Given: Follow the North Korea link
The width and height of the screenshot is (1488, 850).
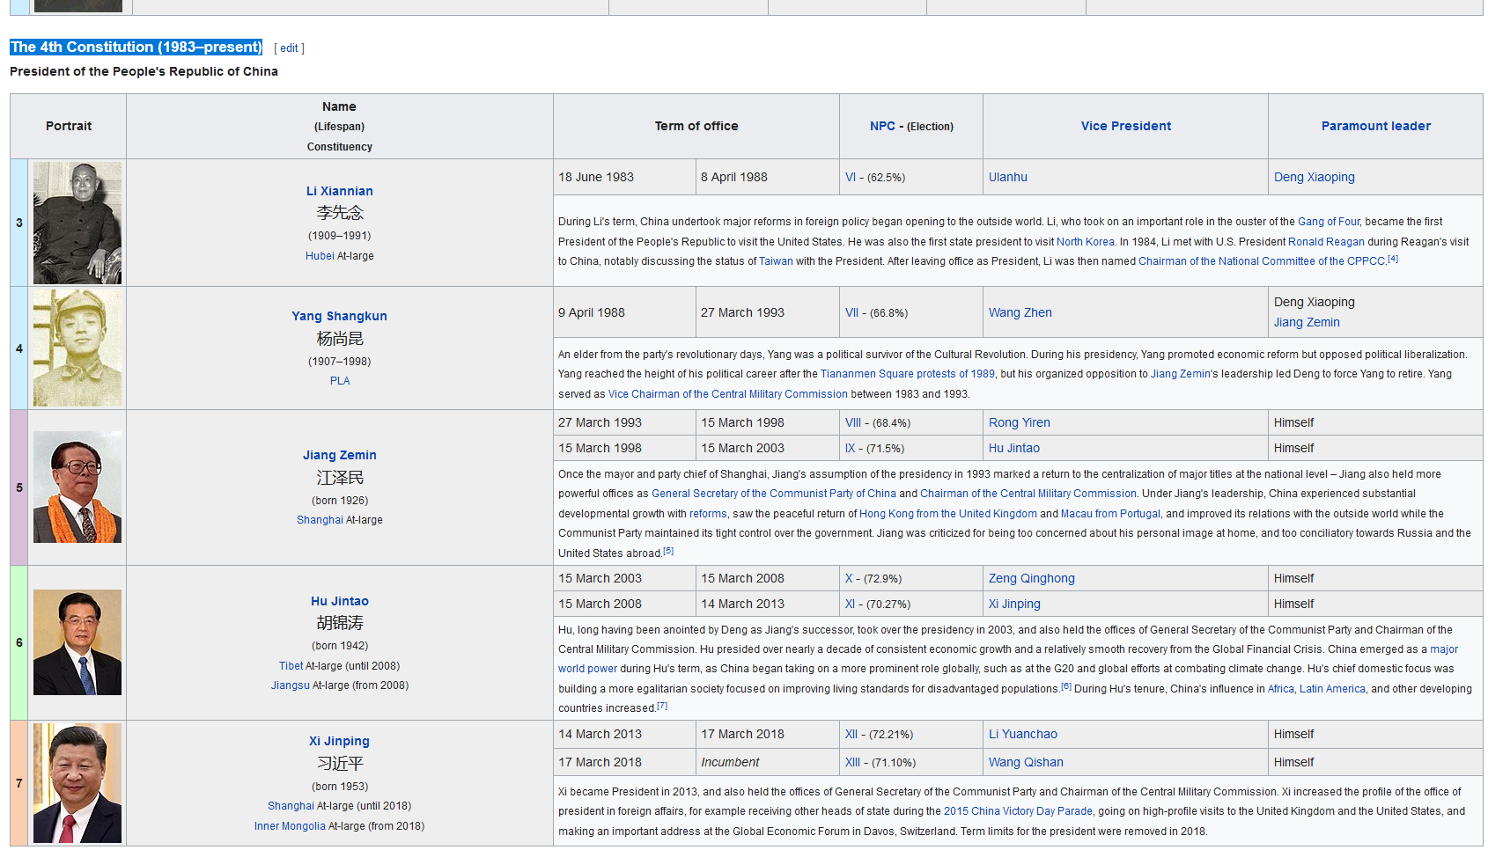Looking at the screenshot, I should pos(1086,242).
